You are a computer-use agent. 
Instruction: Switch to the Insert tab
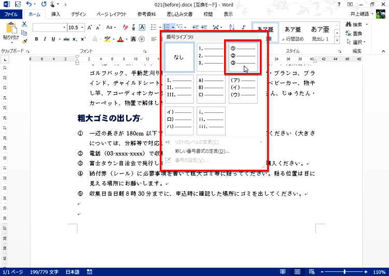(55, 14)
